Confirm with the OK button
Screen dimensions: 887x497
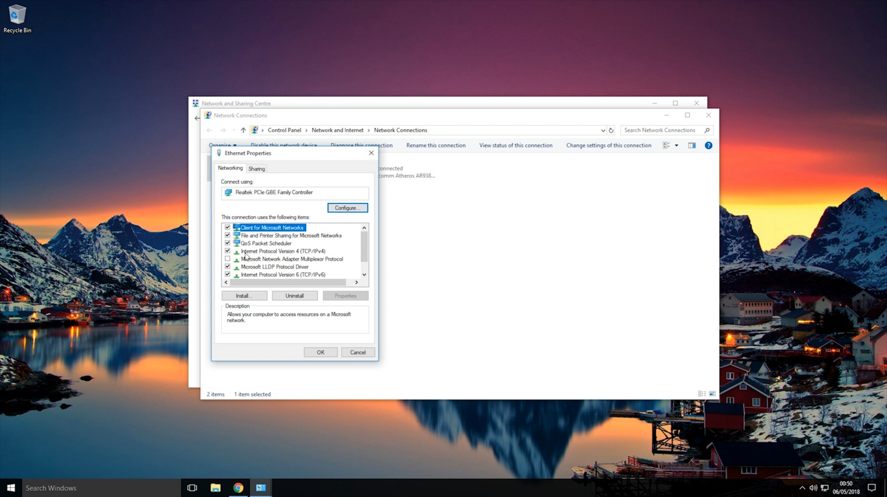[320, 353]
